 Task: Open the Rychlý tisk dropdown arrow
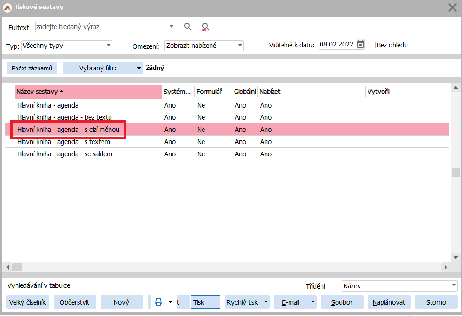click(266, 302)
